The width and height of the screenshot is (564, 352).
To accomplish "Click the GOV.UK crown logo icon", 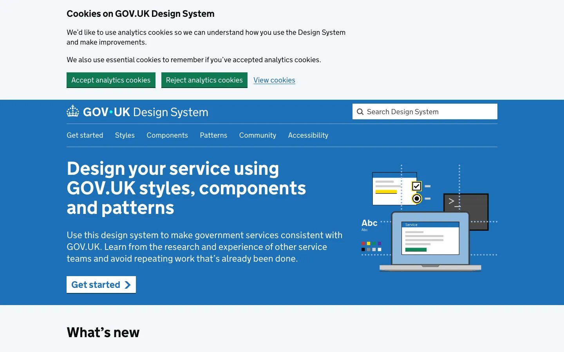I will click(x=73, y=111).
